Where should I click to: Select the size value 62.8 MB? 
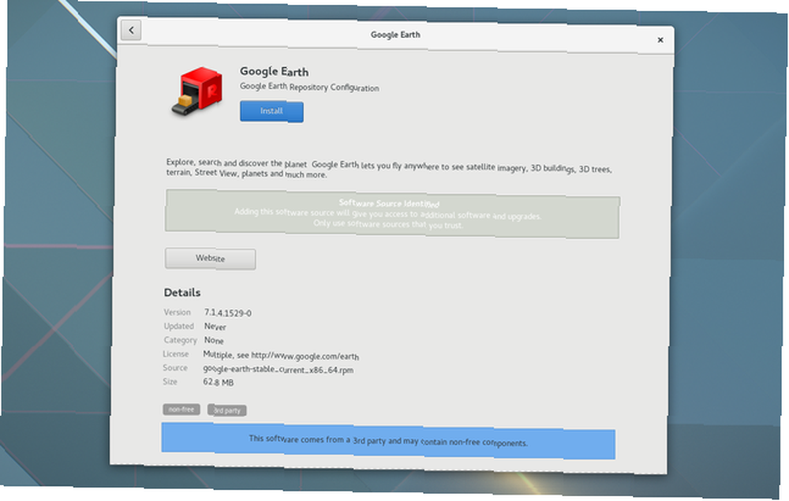coord(219,383)
